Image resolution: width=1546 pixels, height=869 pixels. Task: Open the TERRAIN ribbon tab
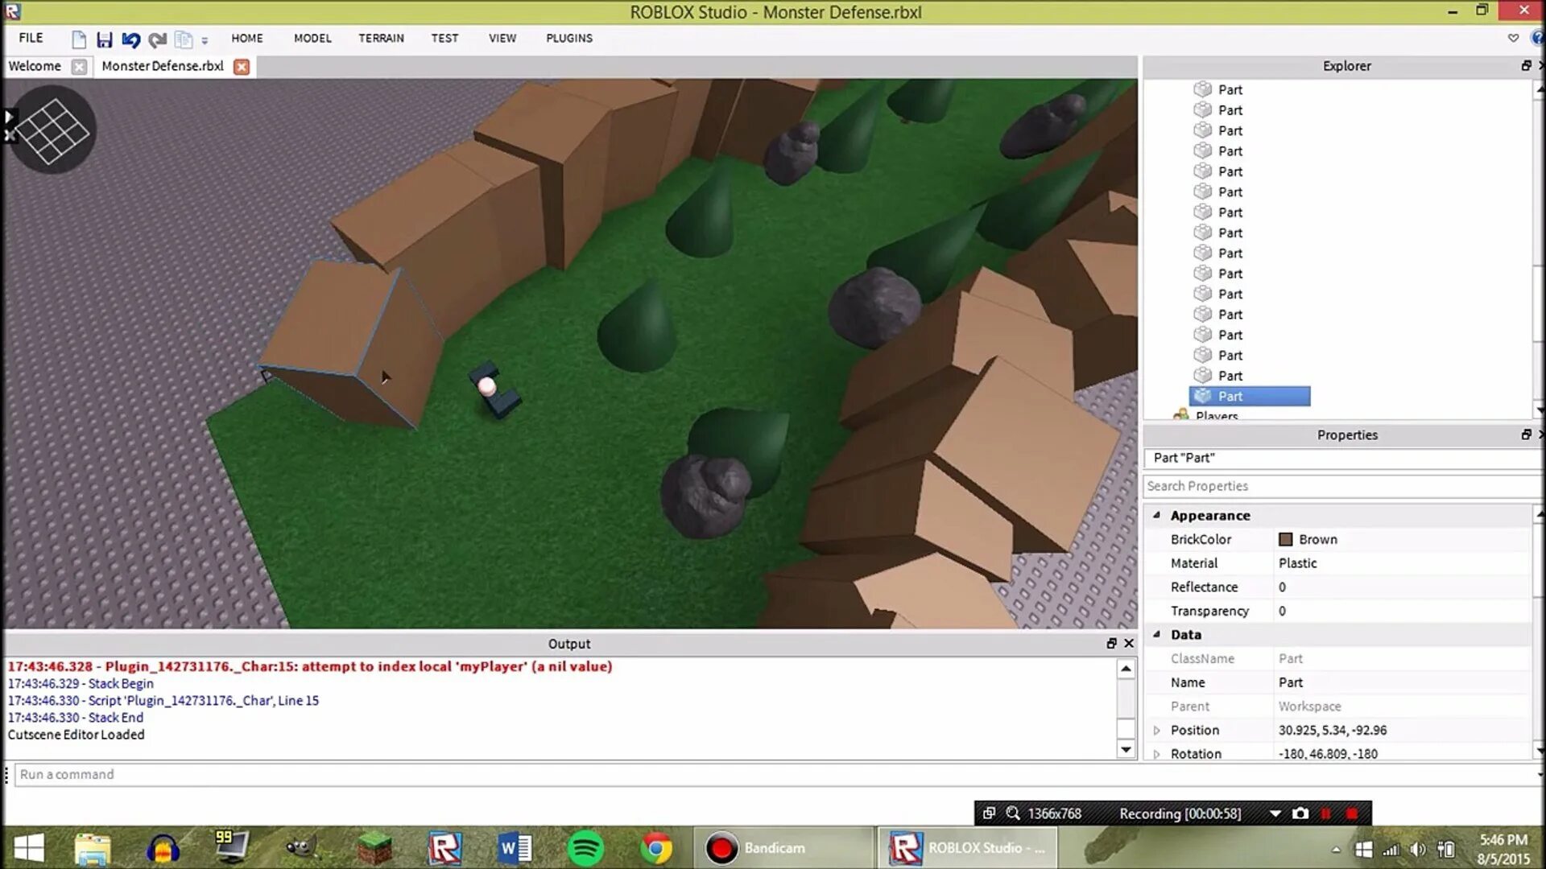[381, 38]
